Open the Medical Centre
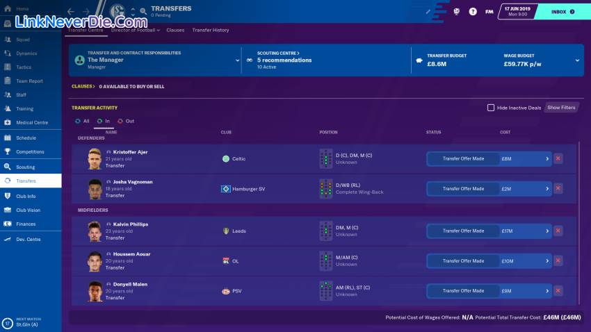This screenshot has width=591, height=332. (30, 123)
